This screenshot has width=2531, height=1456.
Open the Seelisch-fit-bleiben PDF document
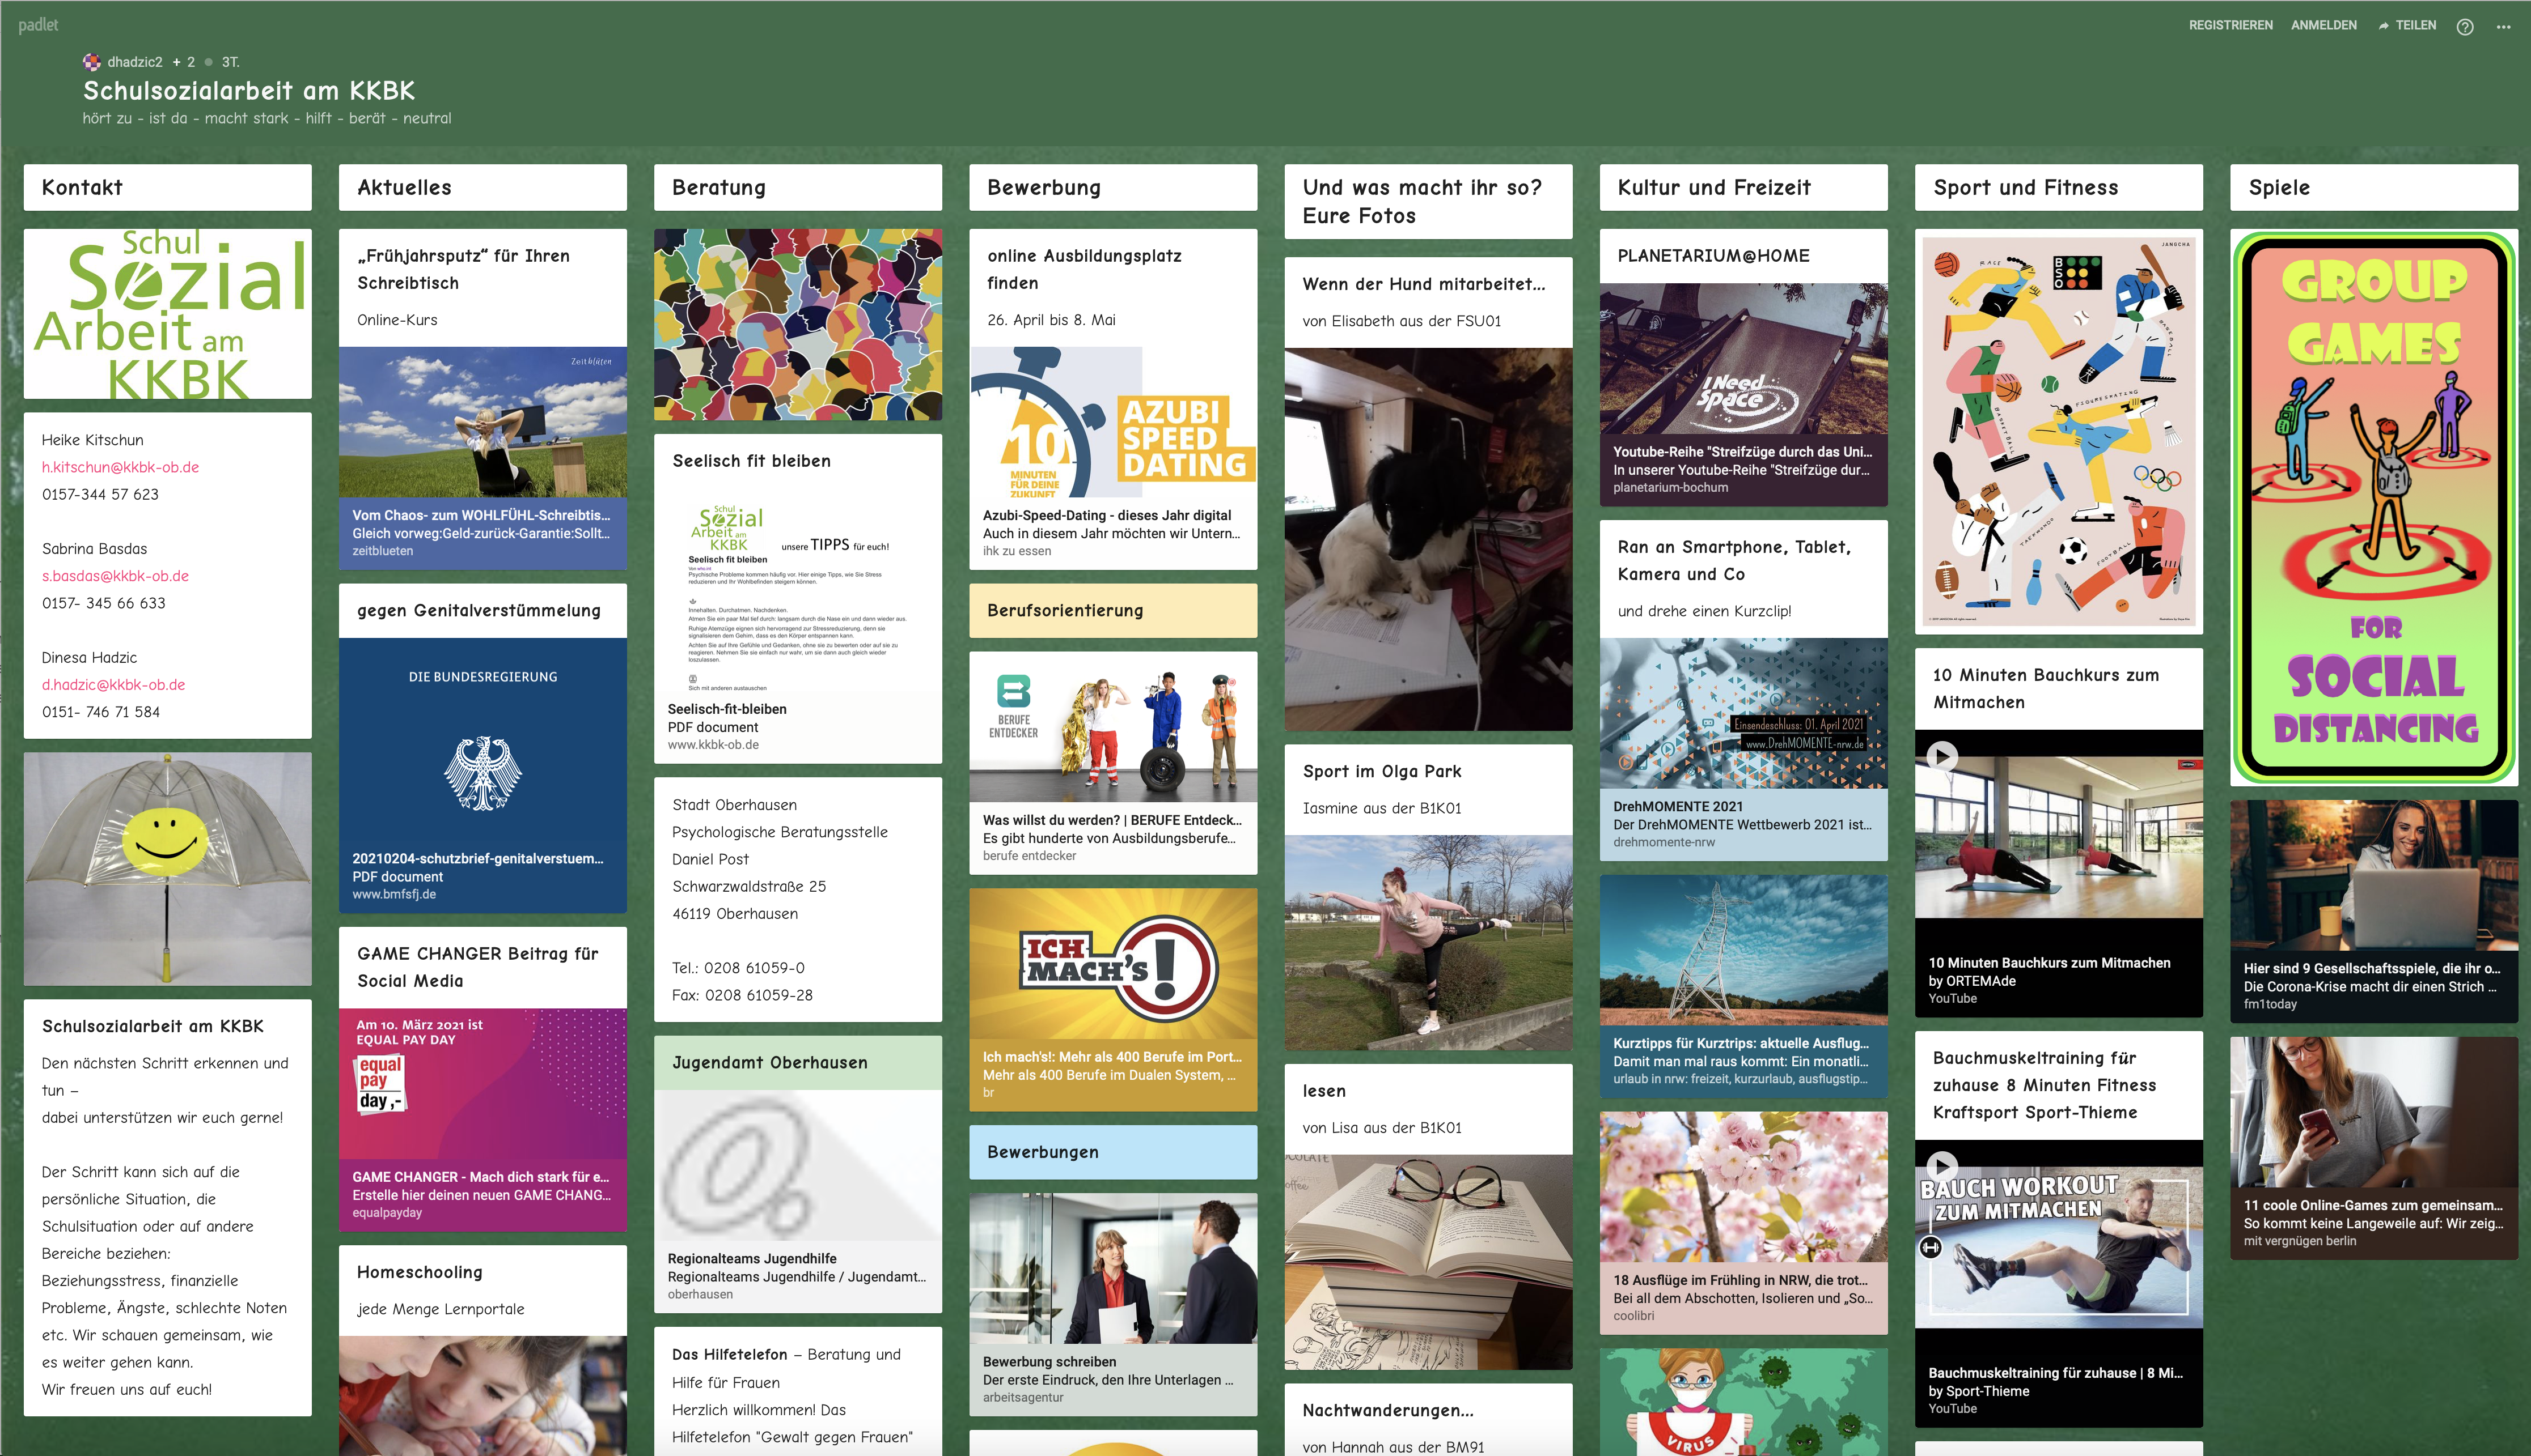(798, 625)
